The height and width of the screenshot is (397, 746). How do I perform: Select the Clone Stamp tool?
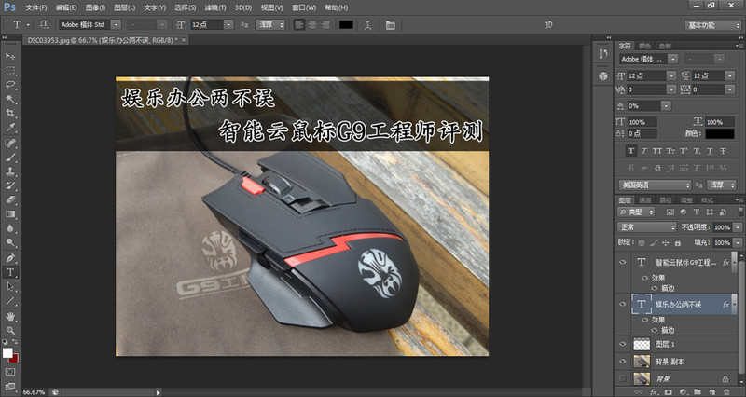point(10,171)
